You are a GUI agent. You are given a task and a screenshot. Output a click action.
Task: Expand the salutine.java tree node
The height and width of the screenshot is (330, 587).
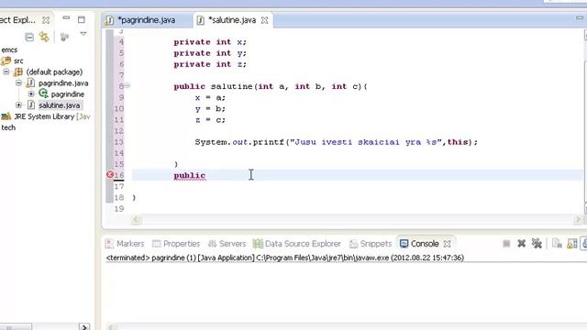[18, 105]
